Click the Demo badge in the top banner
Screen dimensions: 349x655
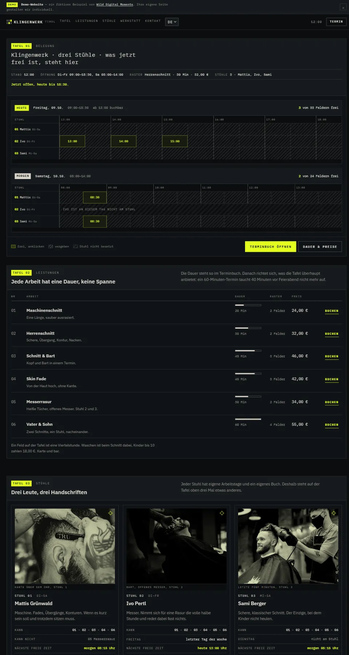point(12,5)
